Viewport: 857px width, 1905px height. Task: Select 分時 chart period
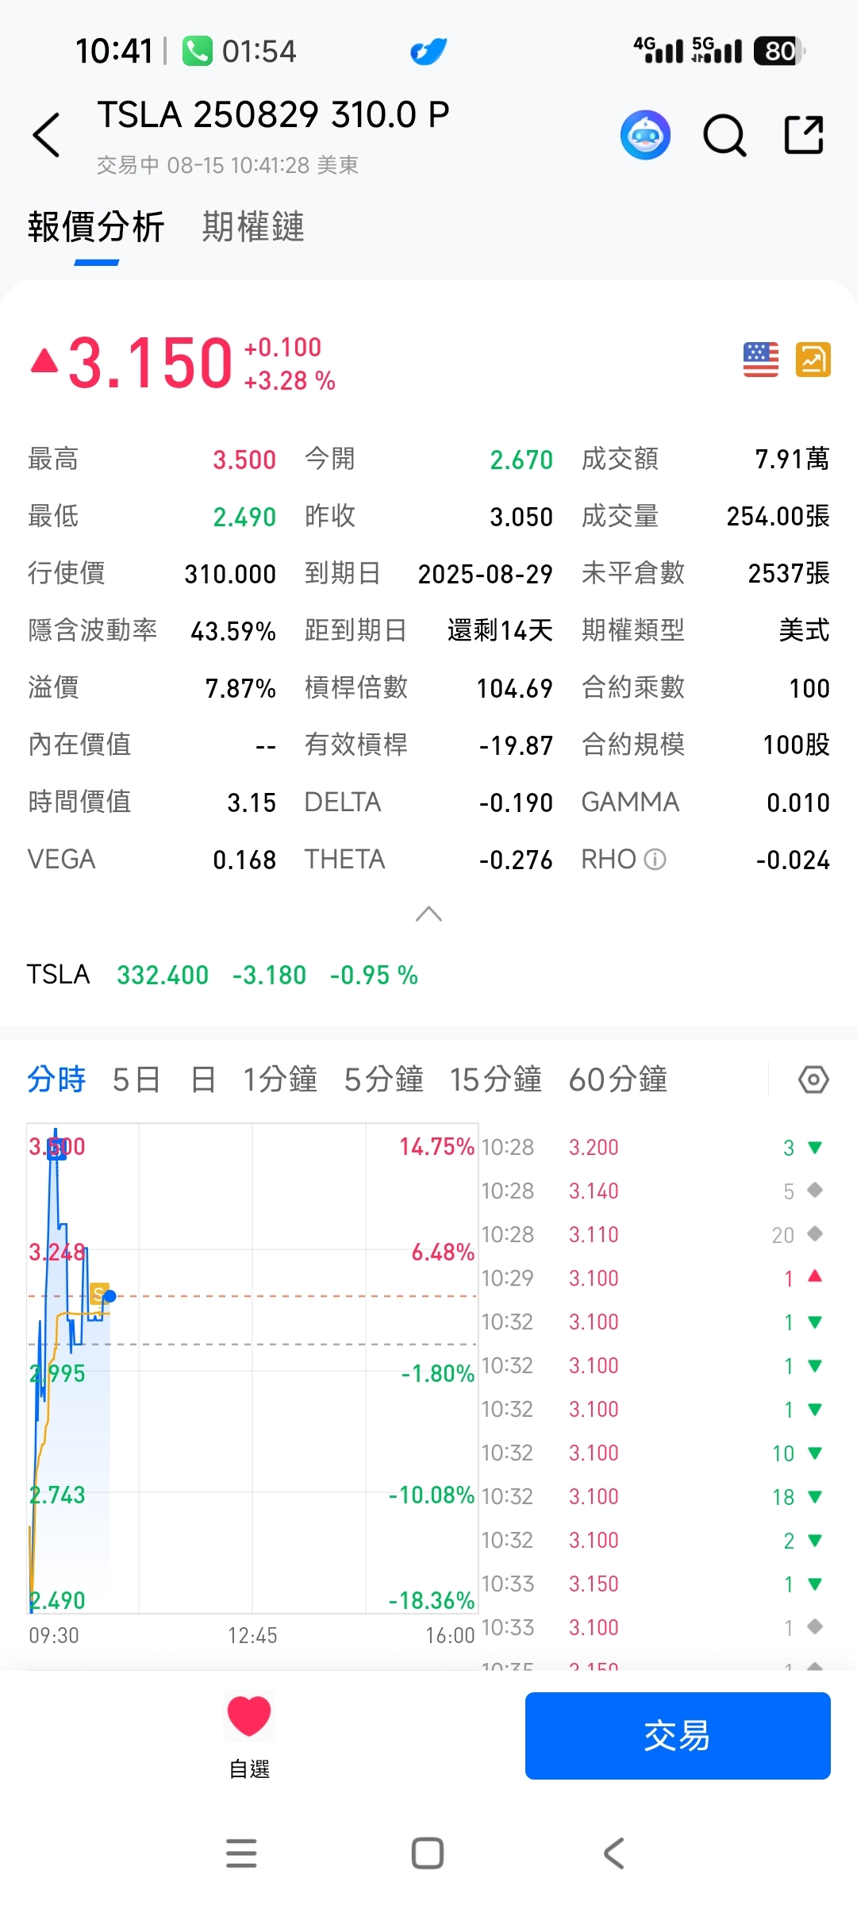pos(56,1079)
